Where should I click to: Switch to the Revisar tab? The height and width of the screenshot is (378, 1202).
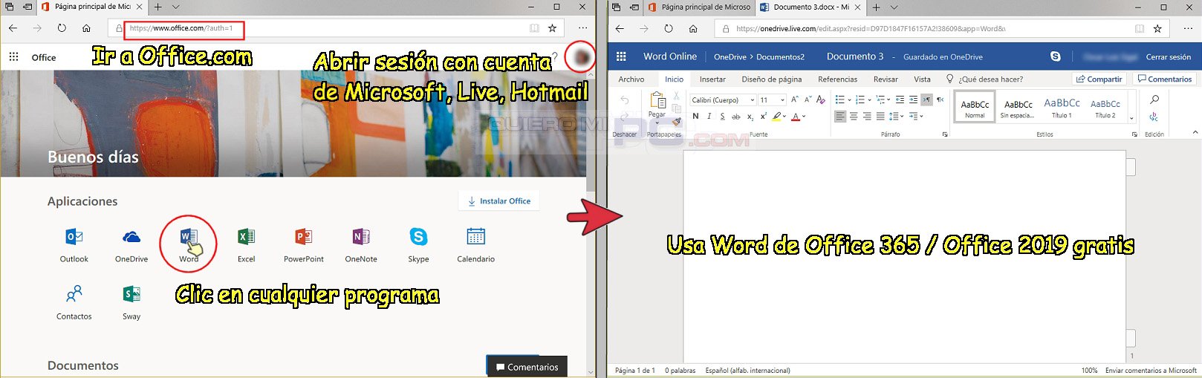(x=886, y=79)
